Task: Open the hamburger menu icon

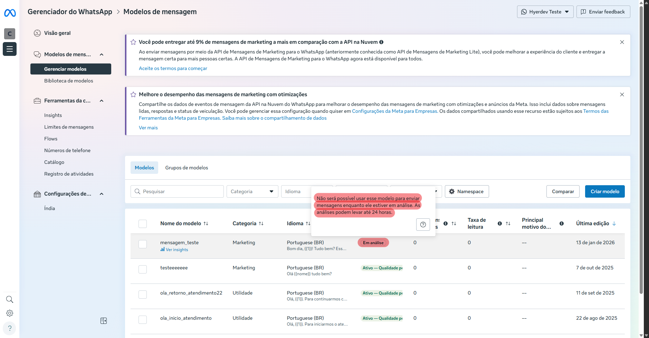Action: pos(10,49)
